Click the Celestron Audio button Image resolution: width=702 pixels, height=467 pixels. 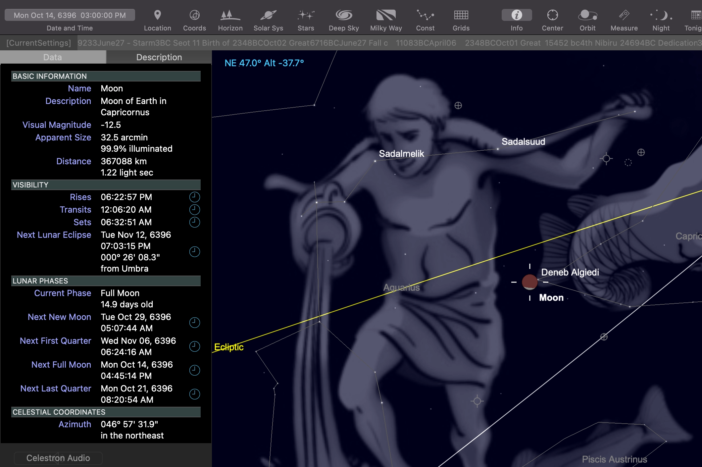(58, 458)
